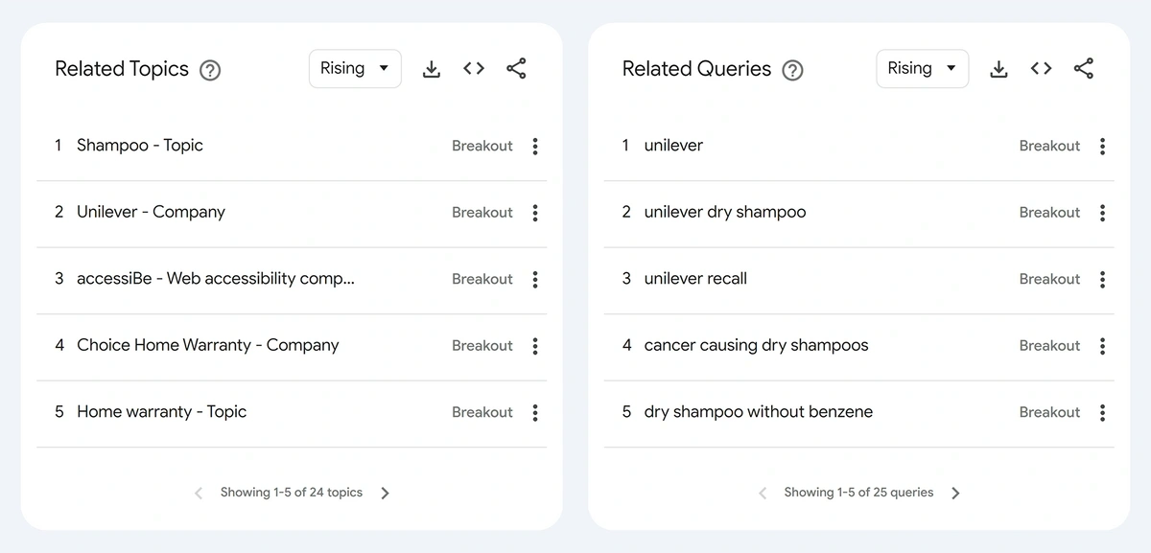The height and width of the screenshot is (553, 1151).
Task: Go to next page of topics
Action: tap(385, 493)
